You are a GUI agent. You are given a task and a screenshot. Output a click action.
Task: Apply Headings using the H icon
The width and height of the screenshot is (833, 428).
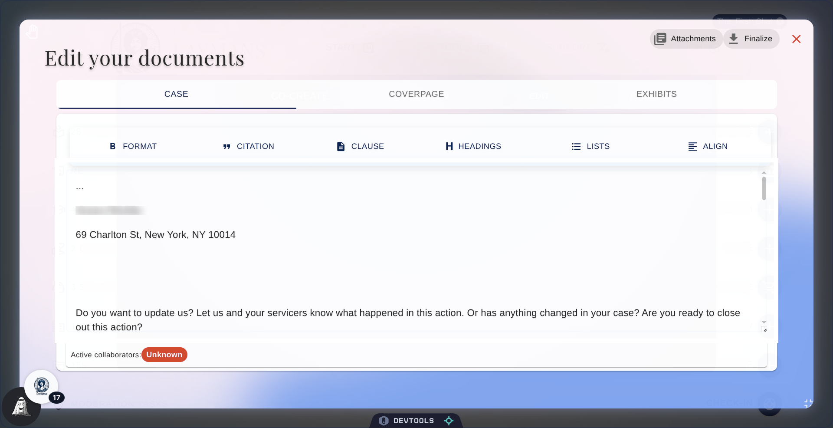(473, 146)
